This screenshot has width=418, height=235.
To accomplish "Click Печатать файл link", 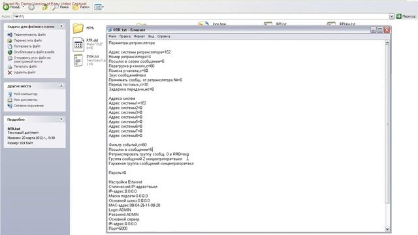I will pyautogui.click(x=25, y=67).
